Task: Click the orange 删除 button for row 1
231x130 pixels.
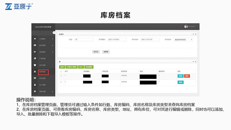Action: click(x=187, y=76)
